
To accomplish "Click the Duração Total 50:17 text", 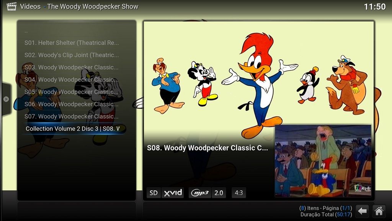I will point(326,214).
